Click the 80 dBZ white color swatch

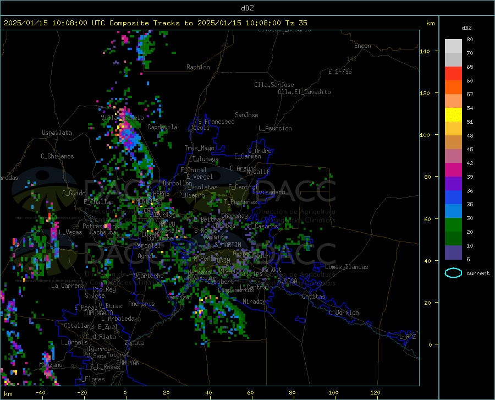coord(453,46)
